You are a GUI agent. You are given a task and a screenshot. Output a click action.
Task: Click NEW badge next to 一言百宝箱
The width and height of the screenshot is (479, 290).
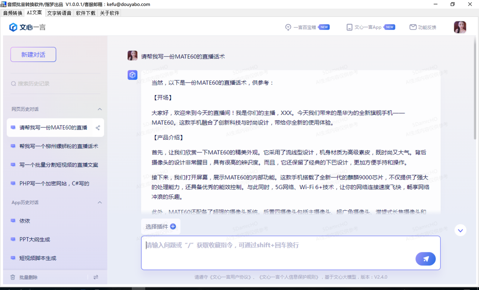324,27
